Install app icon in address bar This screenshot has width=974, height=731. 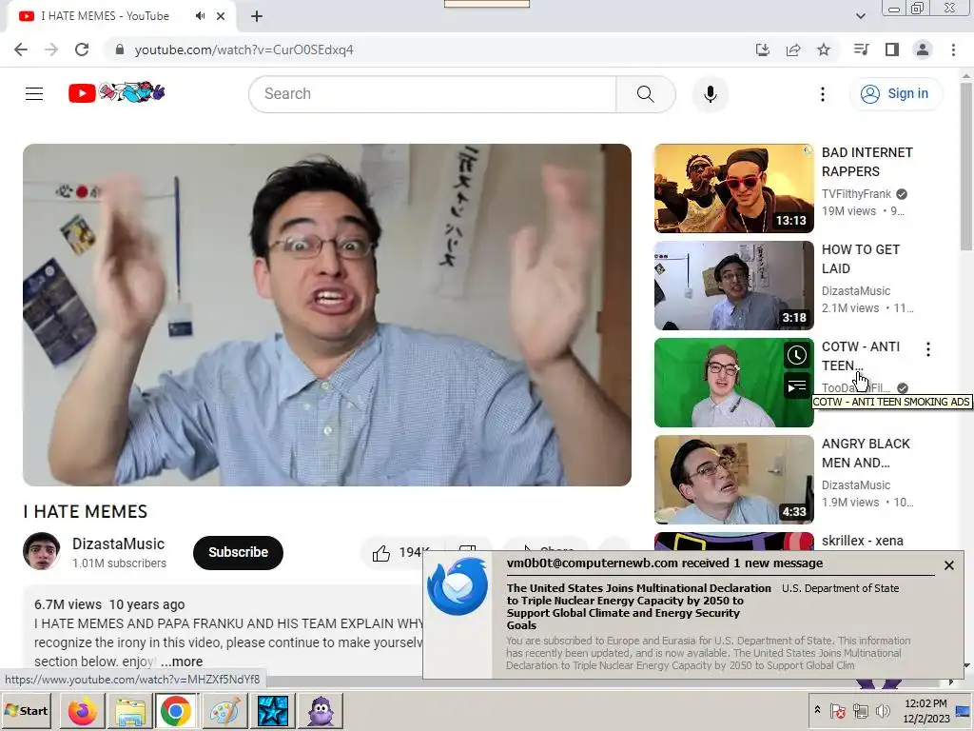762,49
